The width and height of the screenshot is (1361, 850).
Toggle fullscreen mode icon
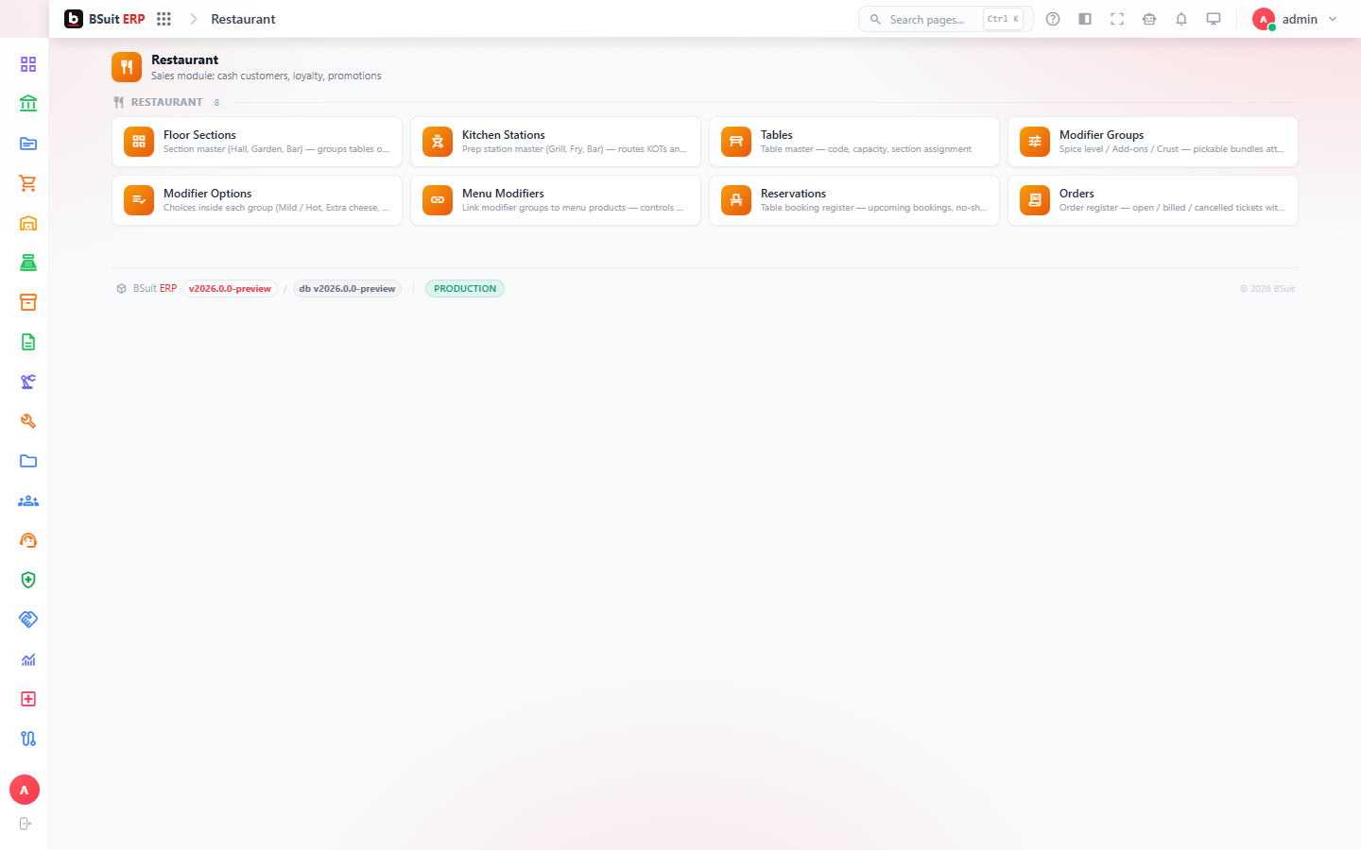[x=1117, y=19]
